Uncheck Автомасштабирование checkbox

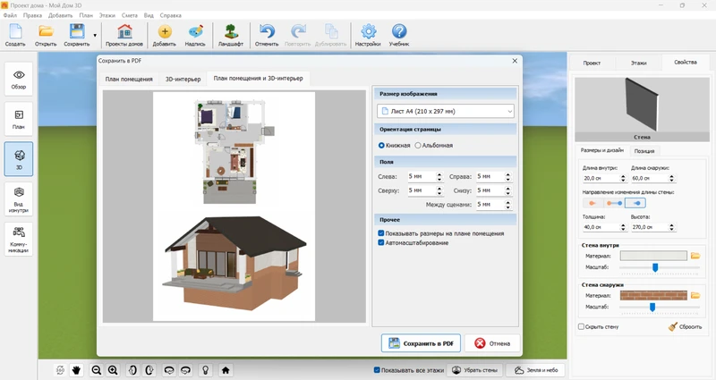click(x=382, y=242)
